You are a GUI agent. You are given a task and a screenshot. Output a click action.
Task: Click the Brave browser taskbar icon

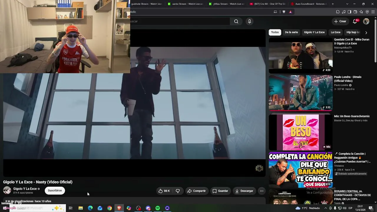119,208
